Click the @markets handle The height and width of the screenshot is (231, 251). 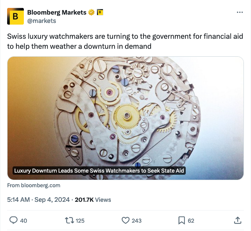click(41, 20)
